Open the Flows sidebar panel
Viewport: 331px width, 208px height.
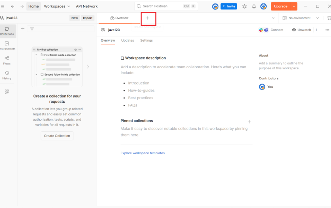[x=7, y=60]
